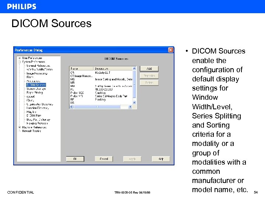Select Machine Preferences in the tree
The width and height of the screenshot is (265, 198).
34,127
